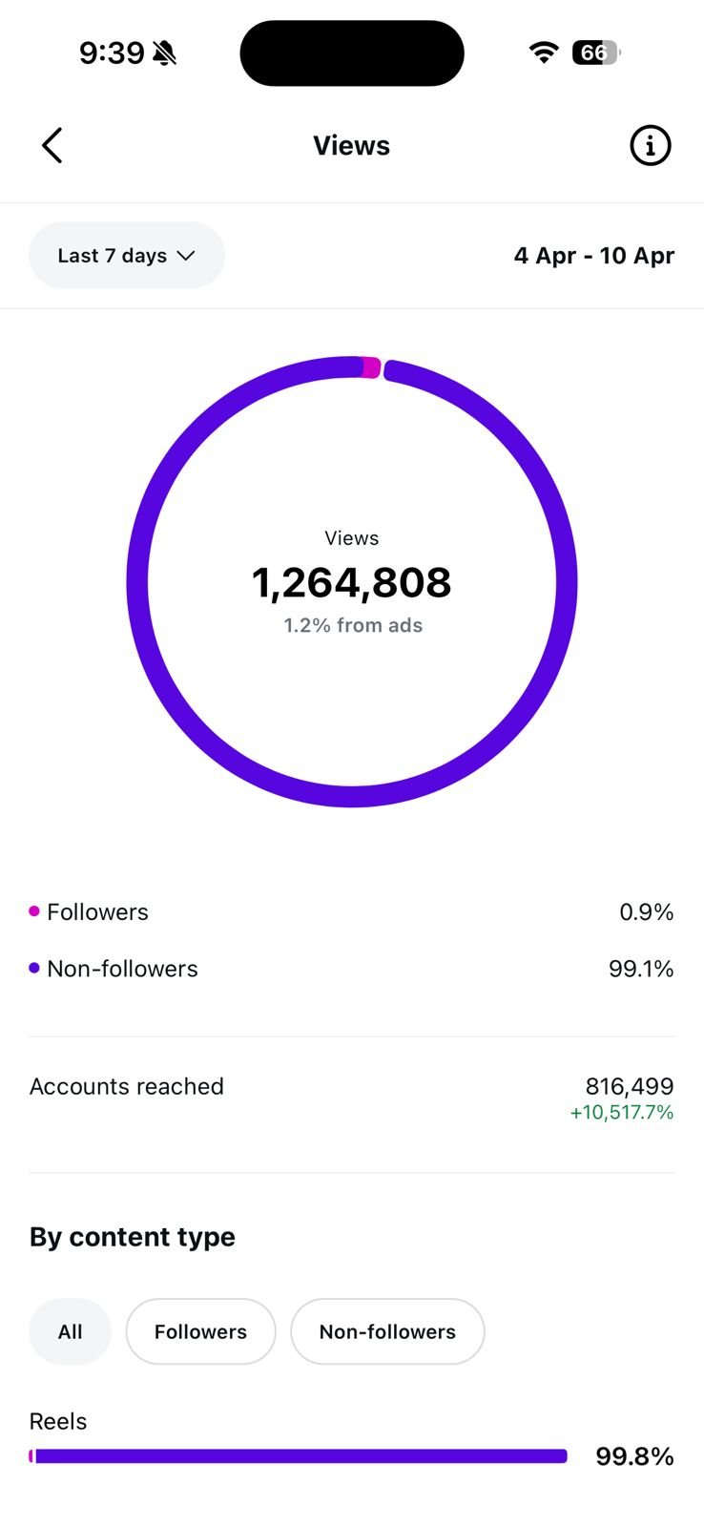
Task: Tap the Reels 99.8% progress bar
Action: click(x=299, y=1456)
